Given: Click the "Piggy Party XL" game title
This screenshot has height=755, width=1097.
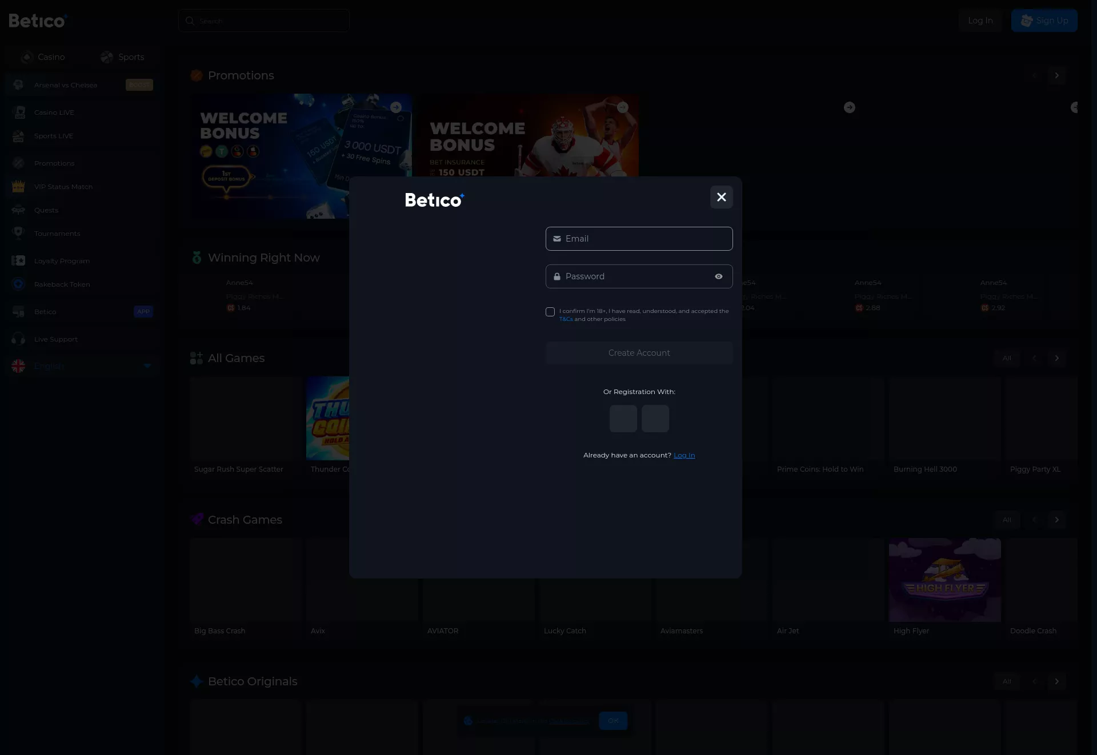Looking at the screenshot, I should 1035,469.
